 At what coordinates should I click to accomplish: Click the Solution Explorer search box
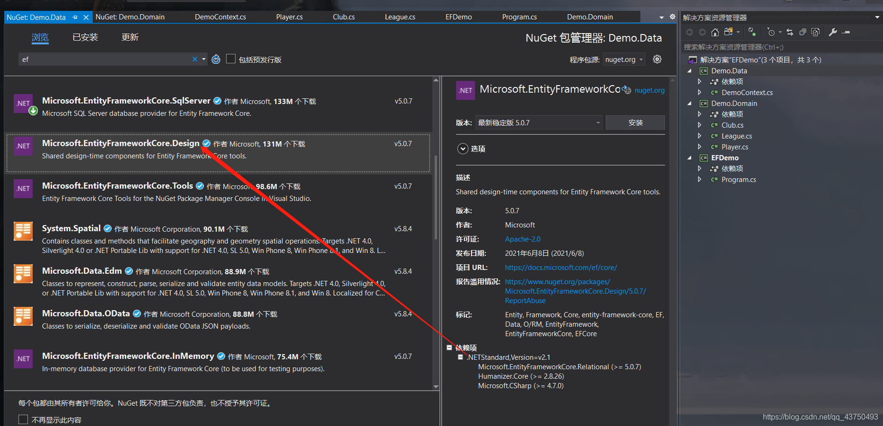tap(781, 47)
